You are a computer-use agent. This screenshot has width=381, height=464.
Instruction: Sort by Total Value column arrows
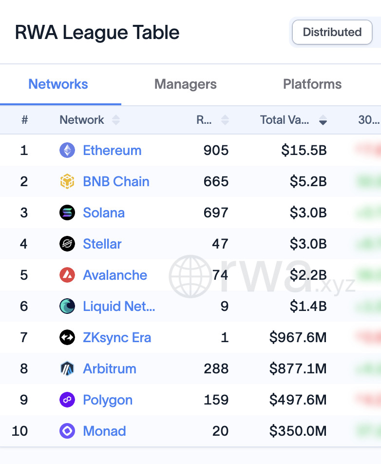323,120
